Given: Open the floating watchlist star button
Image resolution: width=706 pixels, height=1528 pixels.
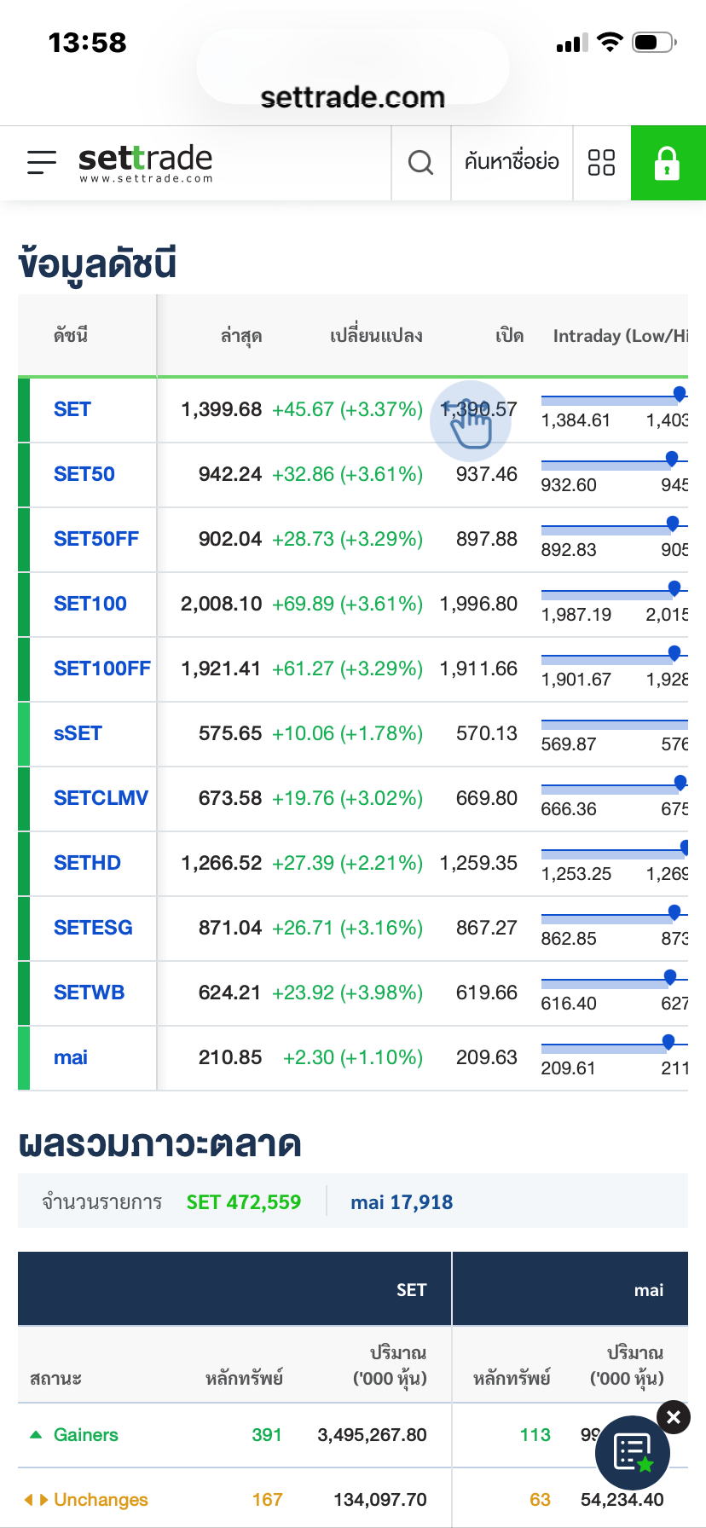Looking at the screenshot, I should pyautogui.click(x=633, y=1453).
